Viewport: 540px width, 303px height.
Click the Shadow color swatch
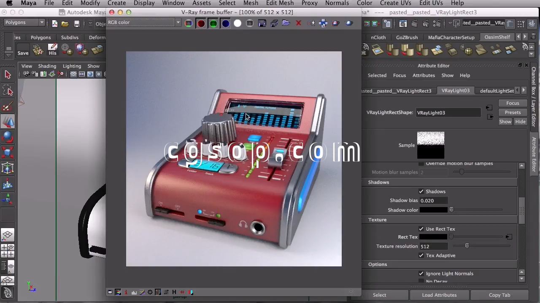point(434,210)
